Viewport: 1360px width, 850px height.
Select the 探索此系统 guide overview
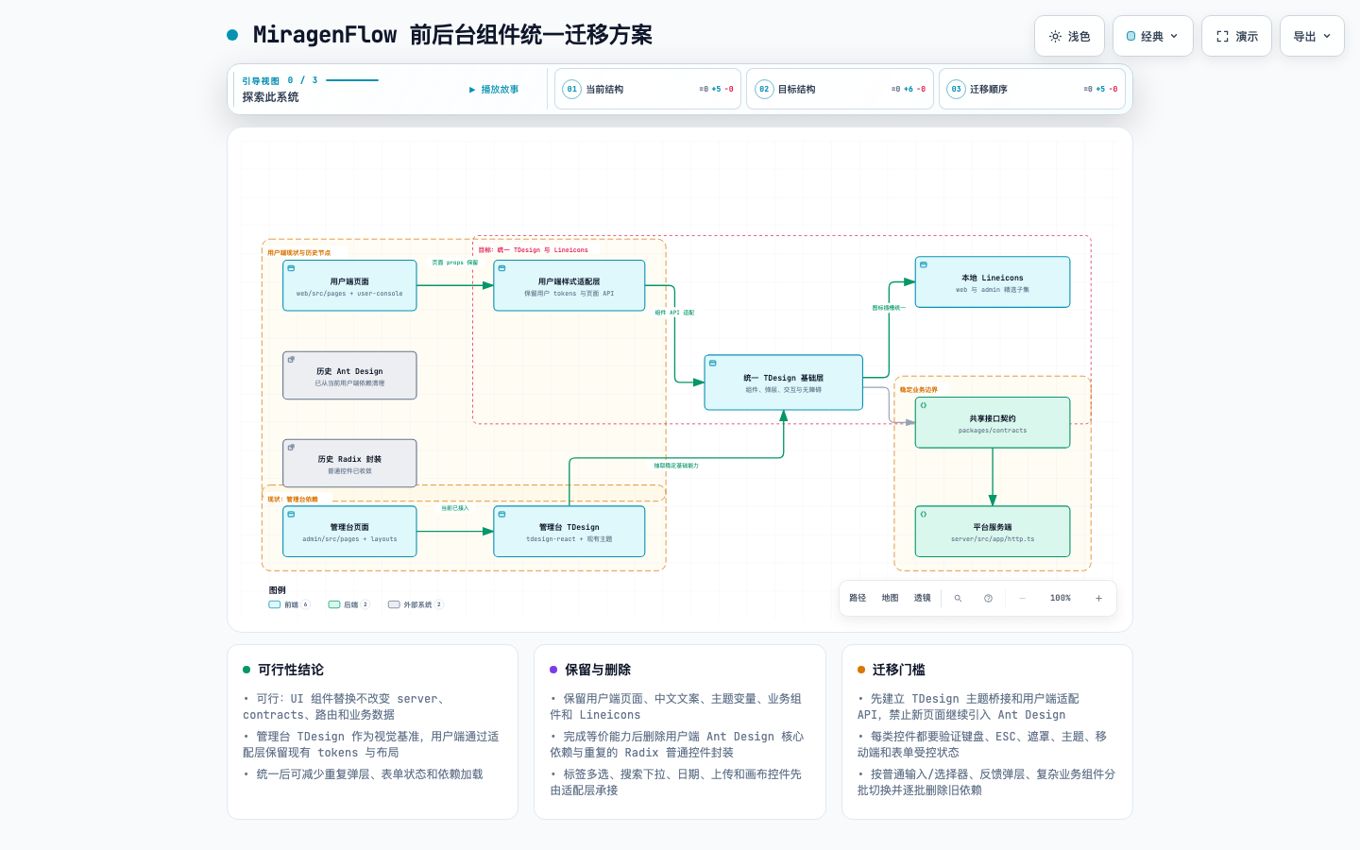tap(270, 97)
